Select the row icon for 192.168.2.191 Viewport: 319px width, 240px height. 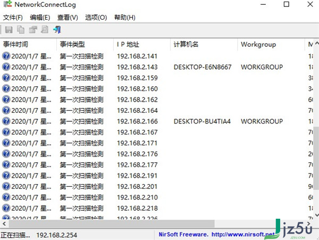coord(6,176)
